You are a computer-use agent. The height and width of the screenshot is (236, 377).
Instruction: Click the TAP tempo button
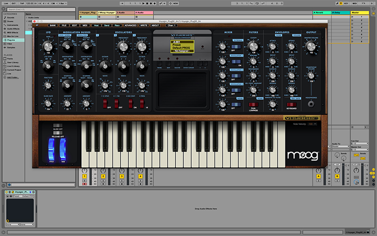[x=22, y=3]
